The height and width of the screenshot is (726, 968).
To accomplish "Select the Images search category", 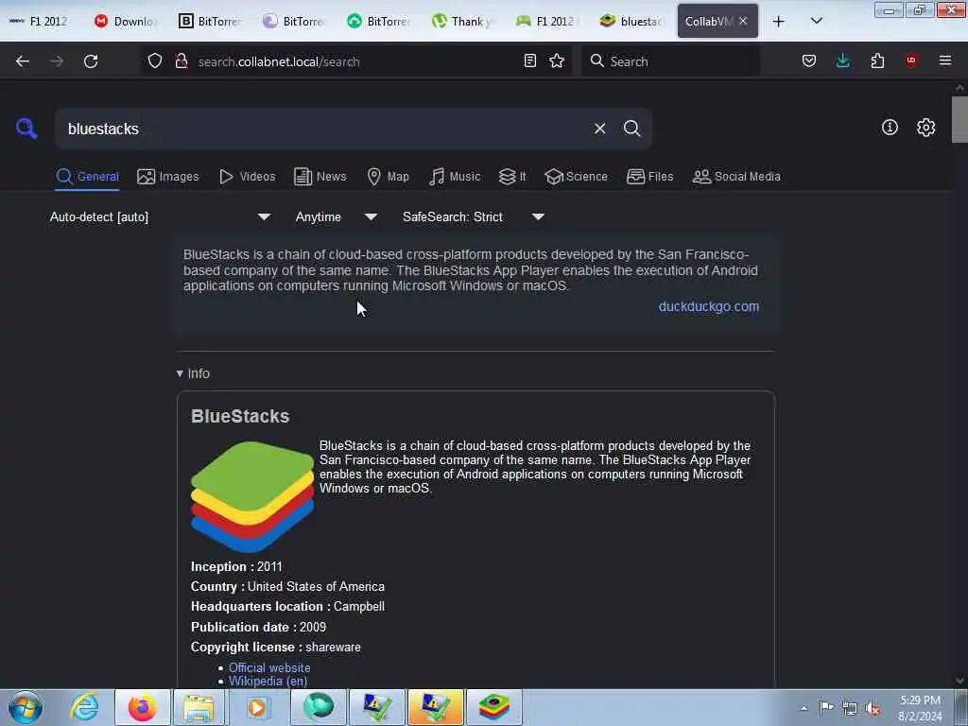I will click(168, 177).
